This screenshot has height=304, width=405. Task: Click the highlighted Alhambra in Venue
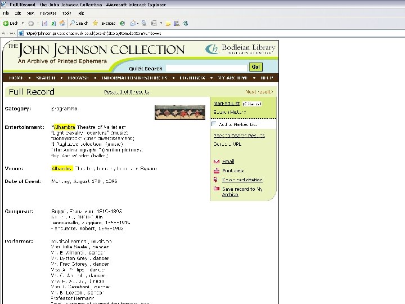point(62,168)
